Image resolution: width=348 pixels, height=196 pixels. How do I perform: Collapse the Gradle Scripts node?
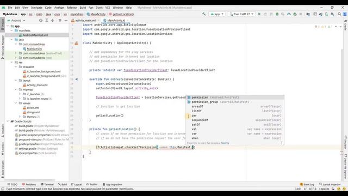pos(8,121)
